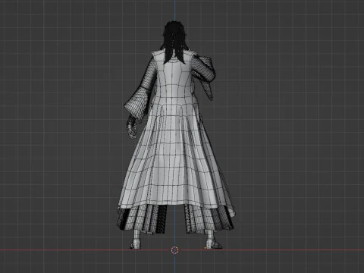This screenshot has width=364, height=273.
Task: Select the wide bell sleeve on the left arm
Action: pyautogui.click(x=136, y=103)
